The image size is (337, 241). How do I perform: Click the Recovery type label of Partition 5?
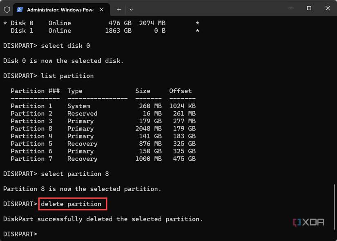(82, 144)
